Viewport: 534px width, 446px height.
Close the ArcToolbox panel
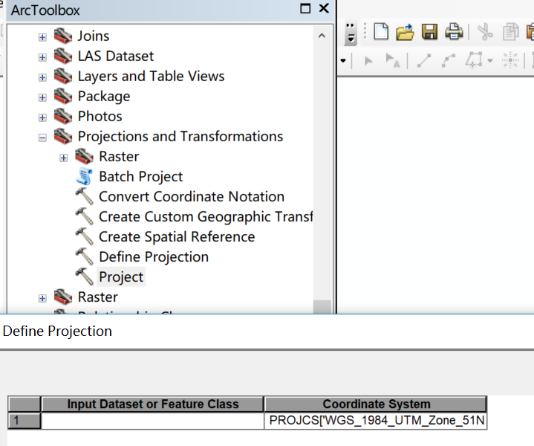click(324, 8)
